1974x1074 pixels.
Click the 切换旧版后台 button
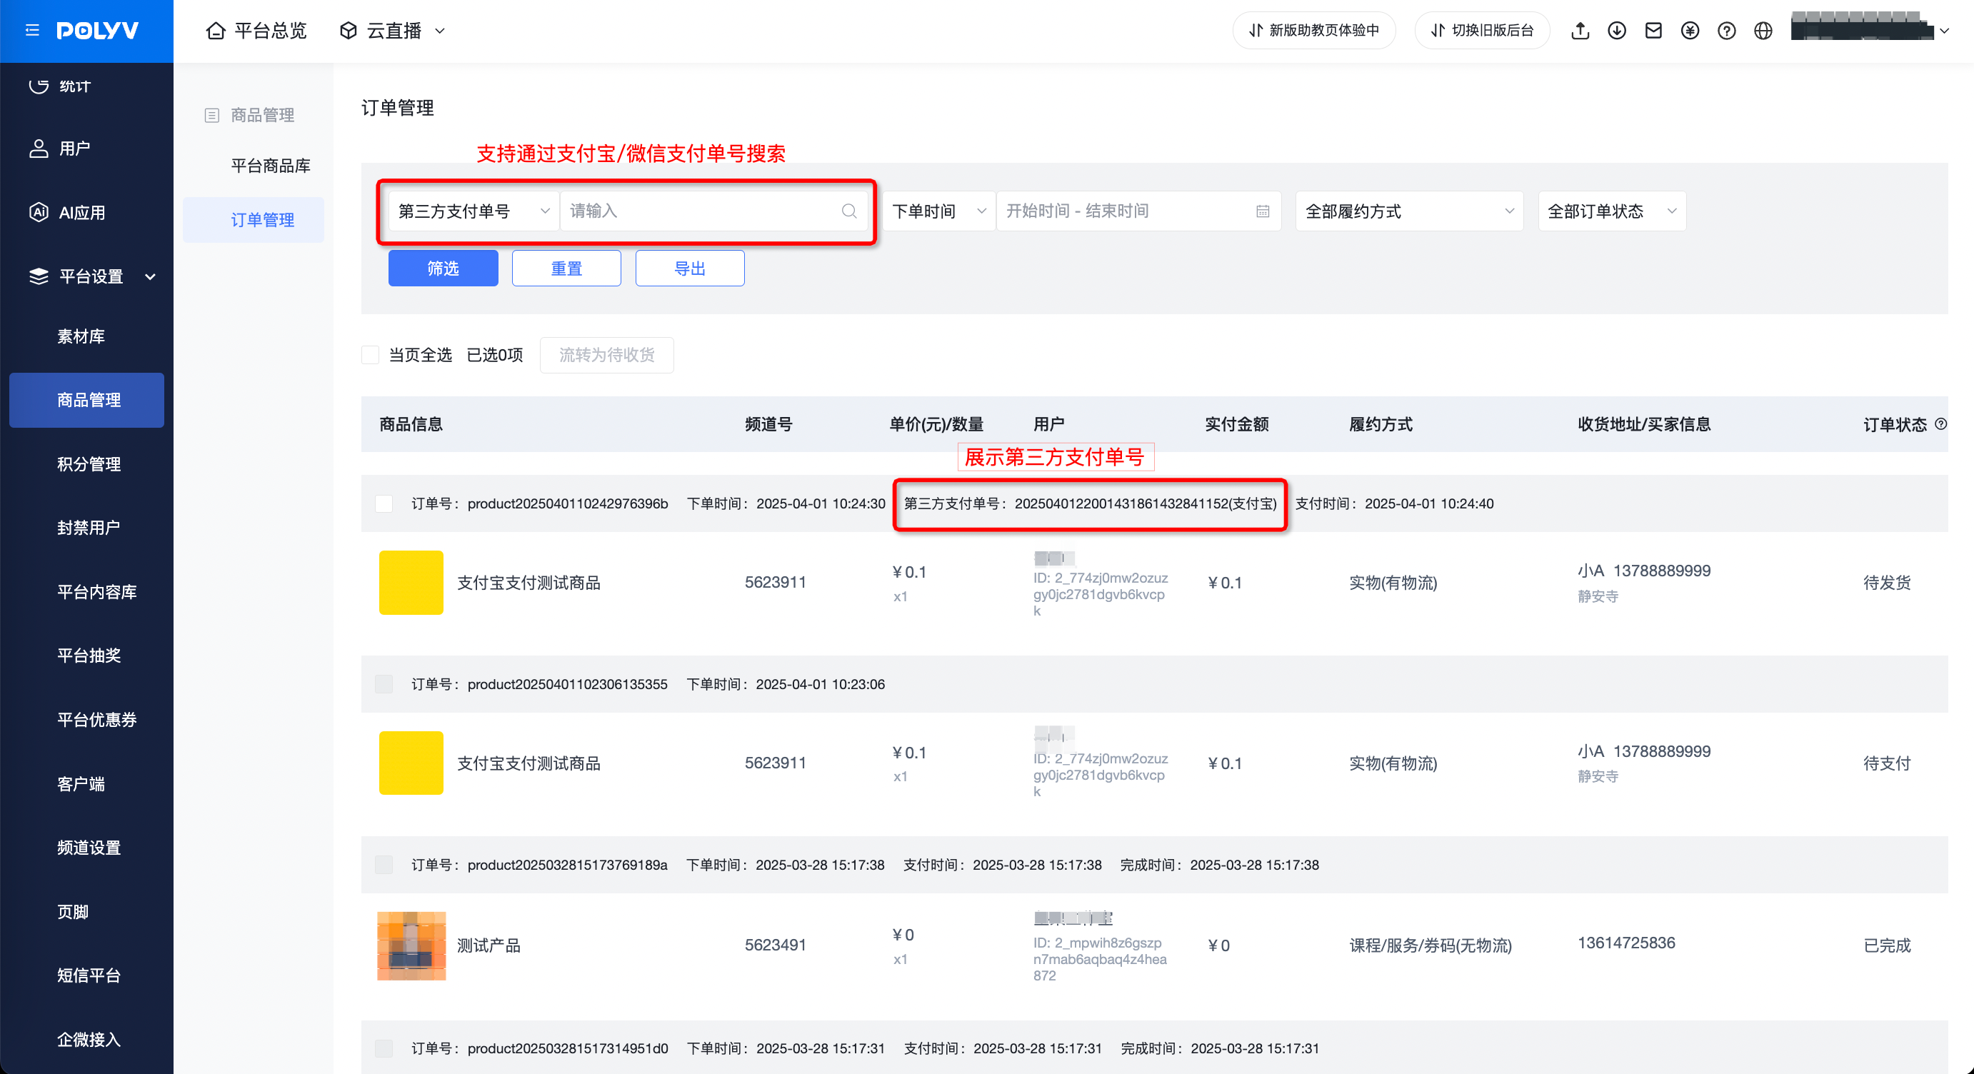[x=1483, y=31]
